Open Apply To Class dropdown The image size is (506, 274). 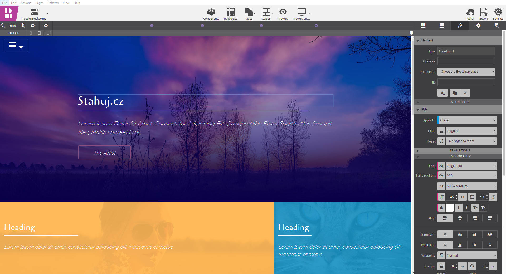467,120
